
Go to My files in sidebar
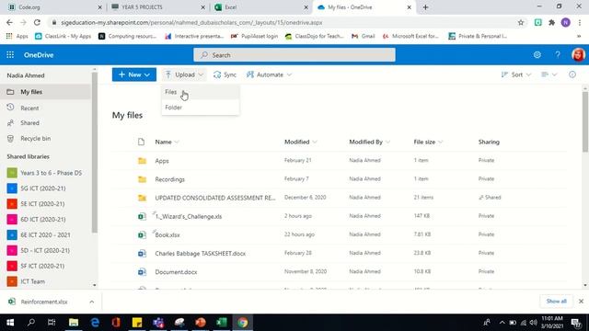pyautogui.click(x=45, y=92)
